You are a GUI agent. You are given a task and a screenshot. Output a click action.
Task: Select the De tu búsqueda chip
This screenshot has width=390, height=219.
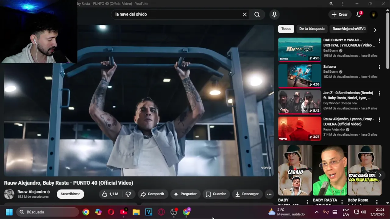coord(312,29)
